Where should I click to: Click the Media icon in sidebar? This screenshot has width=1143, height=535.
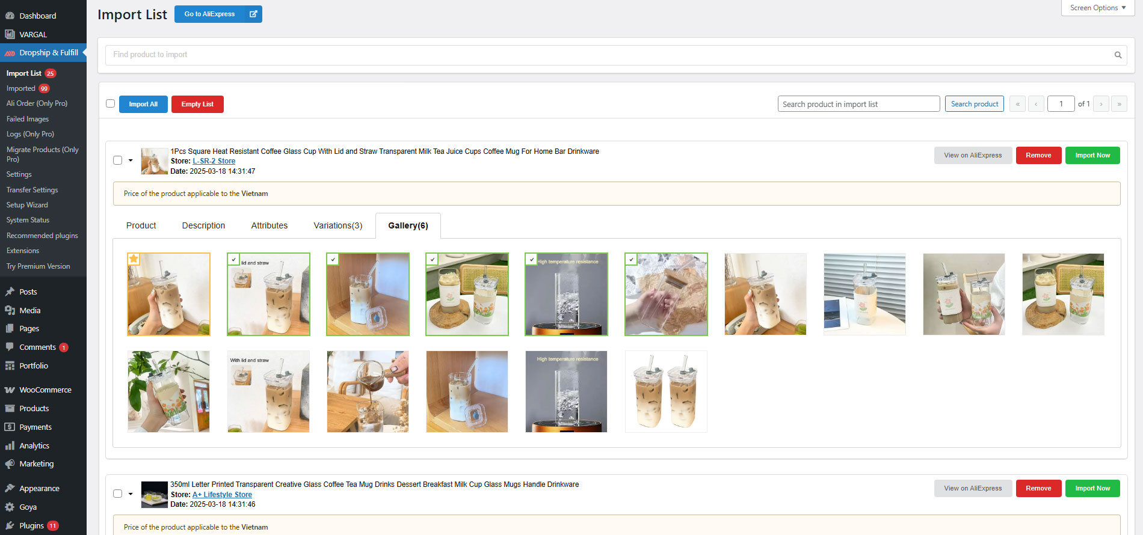click(10, 310)
